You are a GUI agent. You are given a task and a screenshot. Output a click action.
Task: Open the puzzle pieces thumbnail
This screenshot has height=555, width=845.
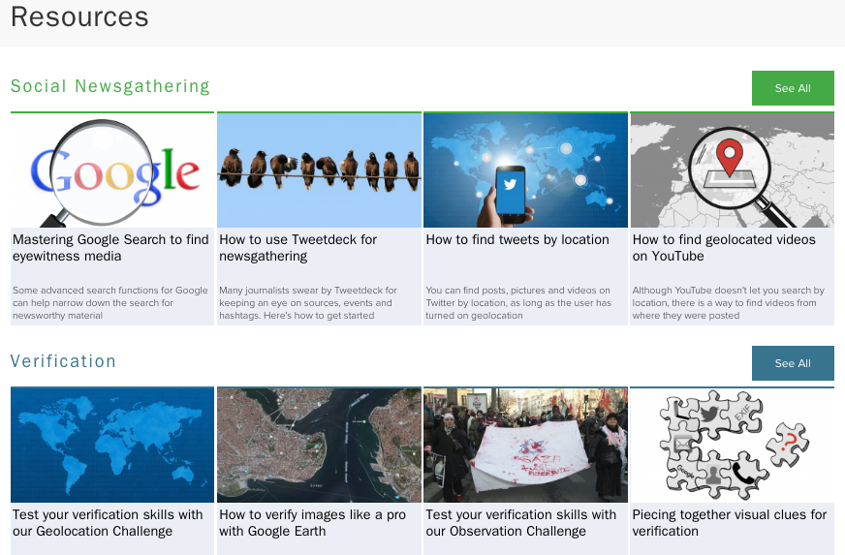[732, 446]
